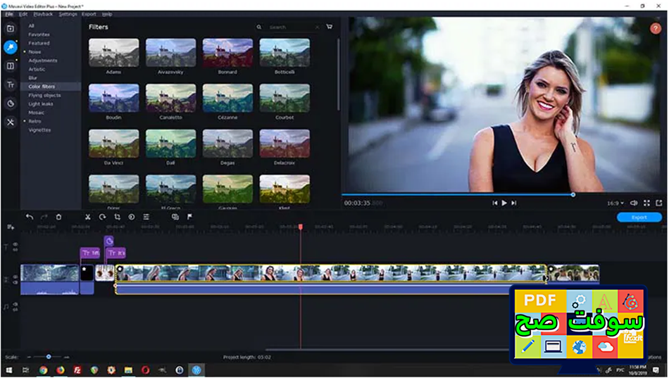Select the Delacroix filter thumbnail

285,144
